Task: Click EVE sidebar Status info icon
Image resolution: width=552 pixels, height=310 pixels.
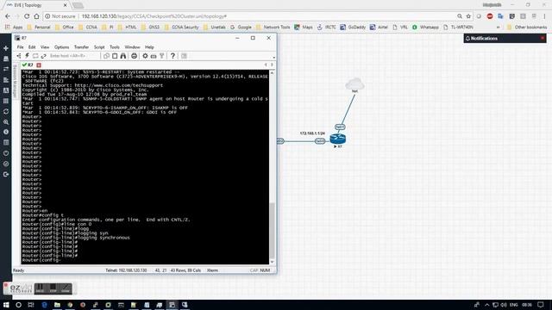Action: click(x=6, y=132)
